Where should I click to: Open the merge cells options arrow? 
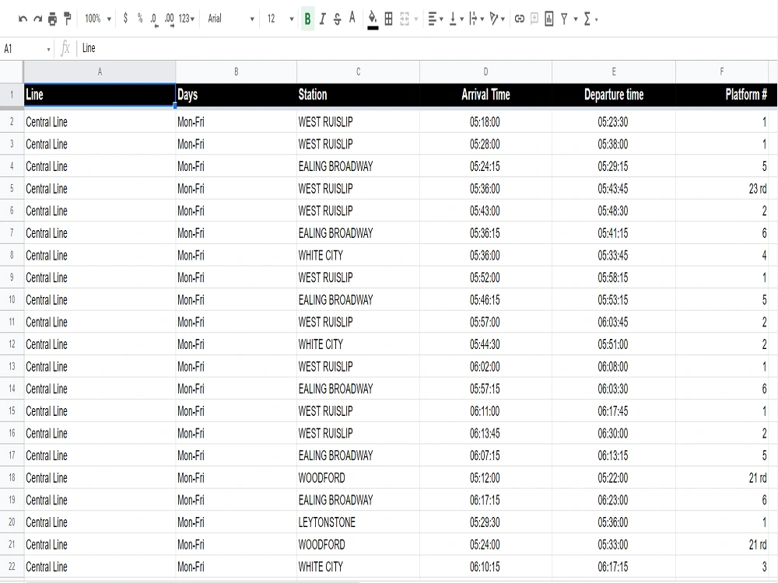[416, 19]
